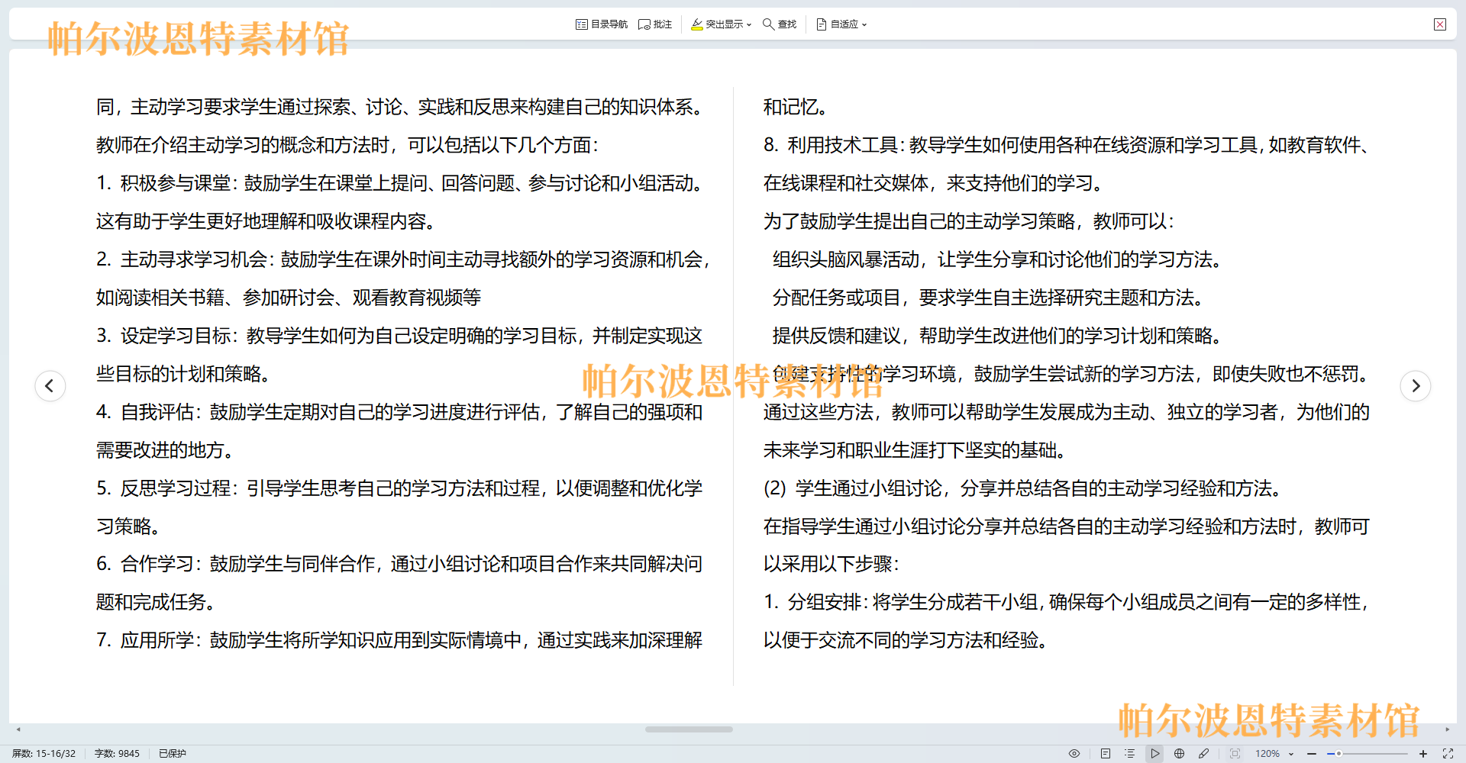Click the pen writing mode icon

click(x=1204, y=753)
